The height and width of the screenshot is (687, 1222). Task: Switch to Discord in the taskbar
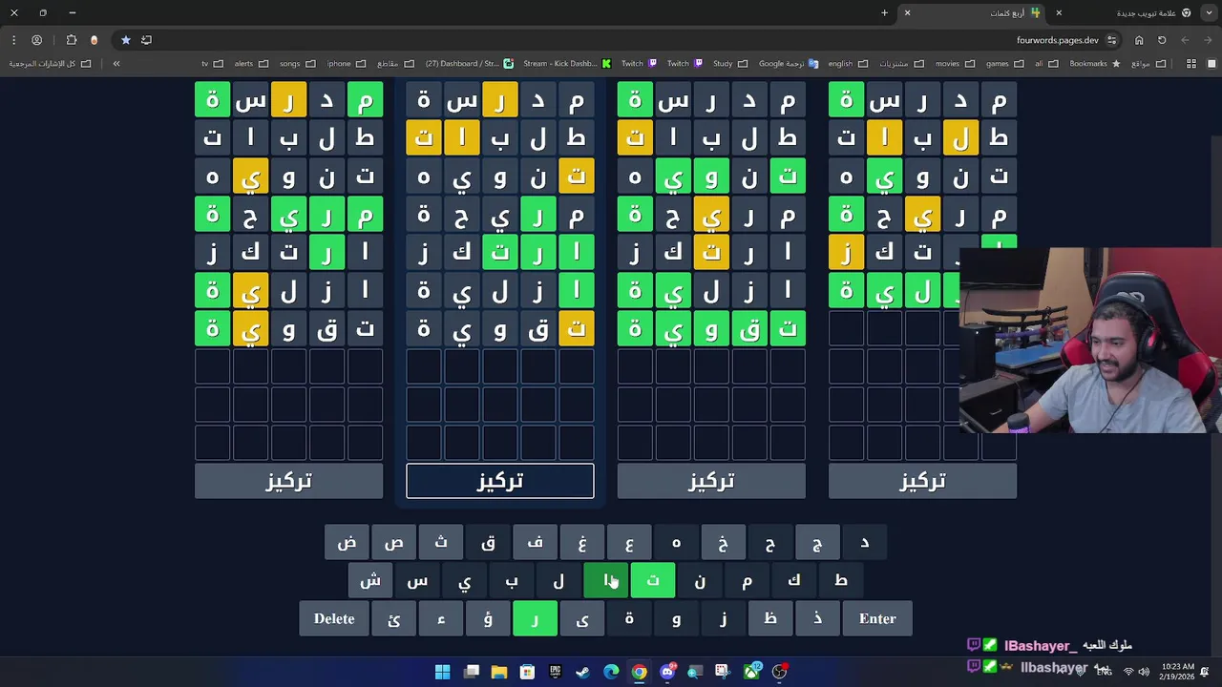click(x=667, y=672)
